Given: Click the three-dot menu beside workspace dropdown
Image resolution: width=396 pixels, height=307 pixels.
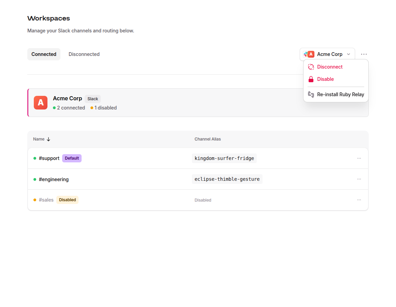Looking at the screenshot, I should pos(364,54).
